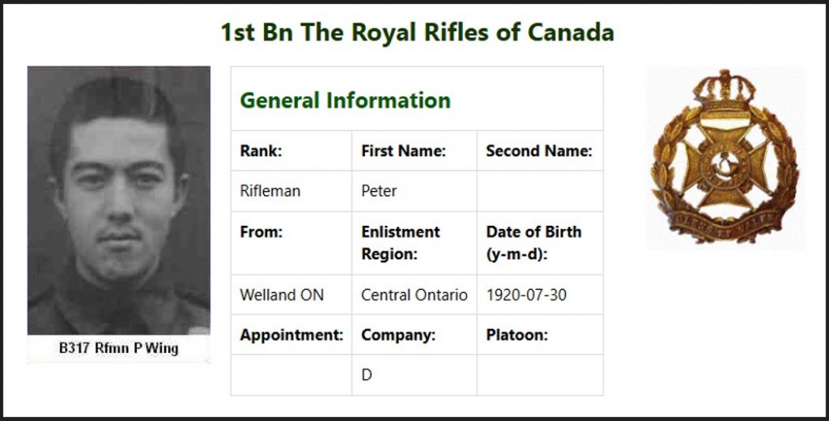Select the company value 'D'
Image resolution: width=829 pixels, height=421 pixels.
(367, 376)
